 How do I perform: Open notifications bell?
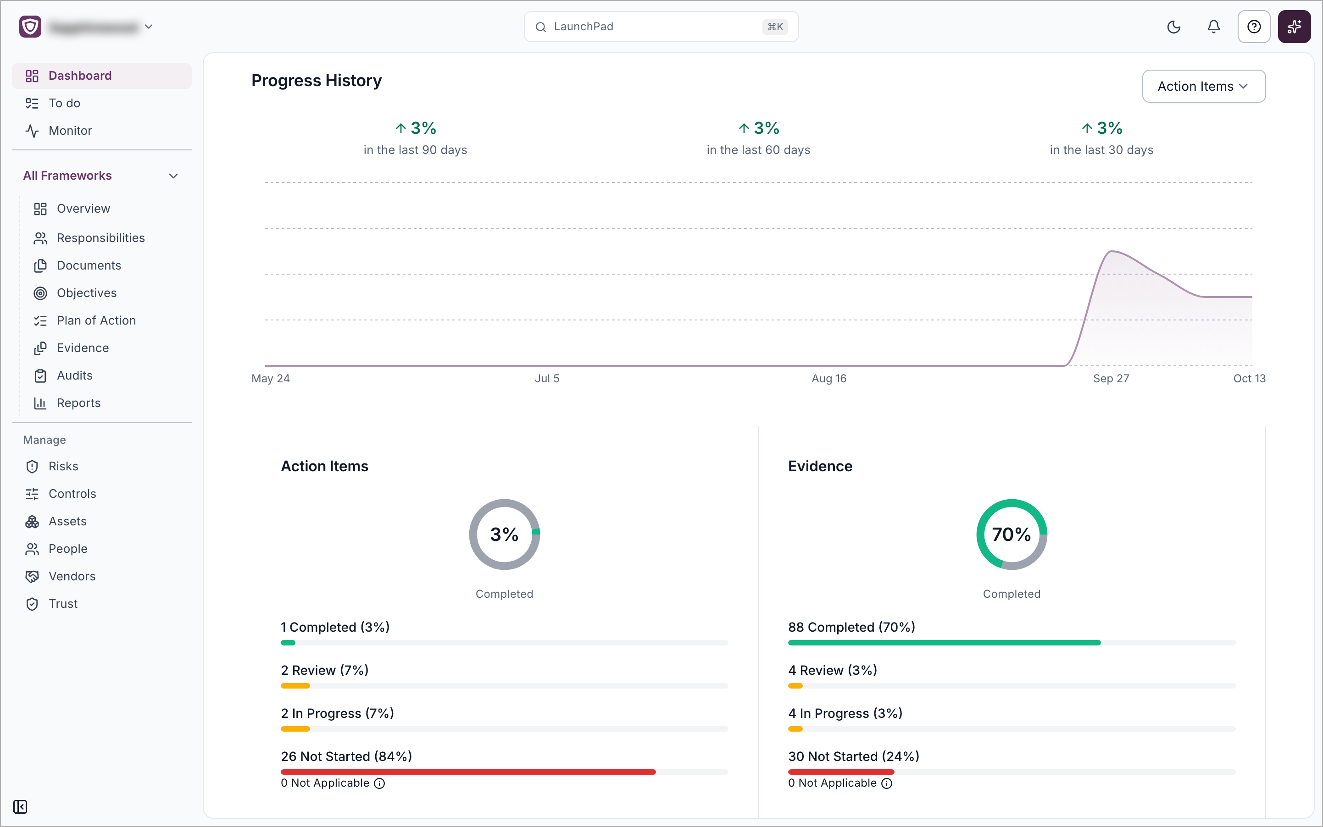[x=1213, y=26]
